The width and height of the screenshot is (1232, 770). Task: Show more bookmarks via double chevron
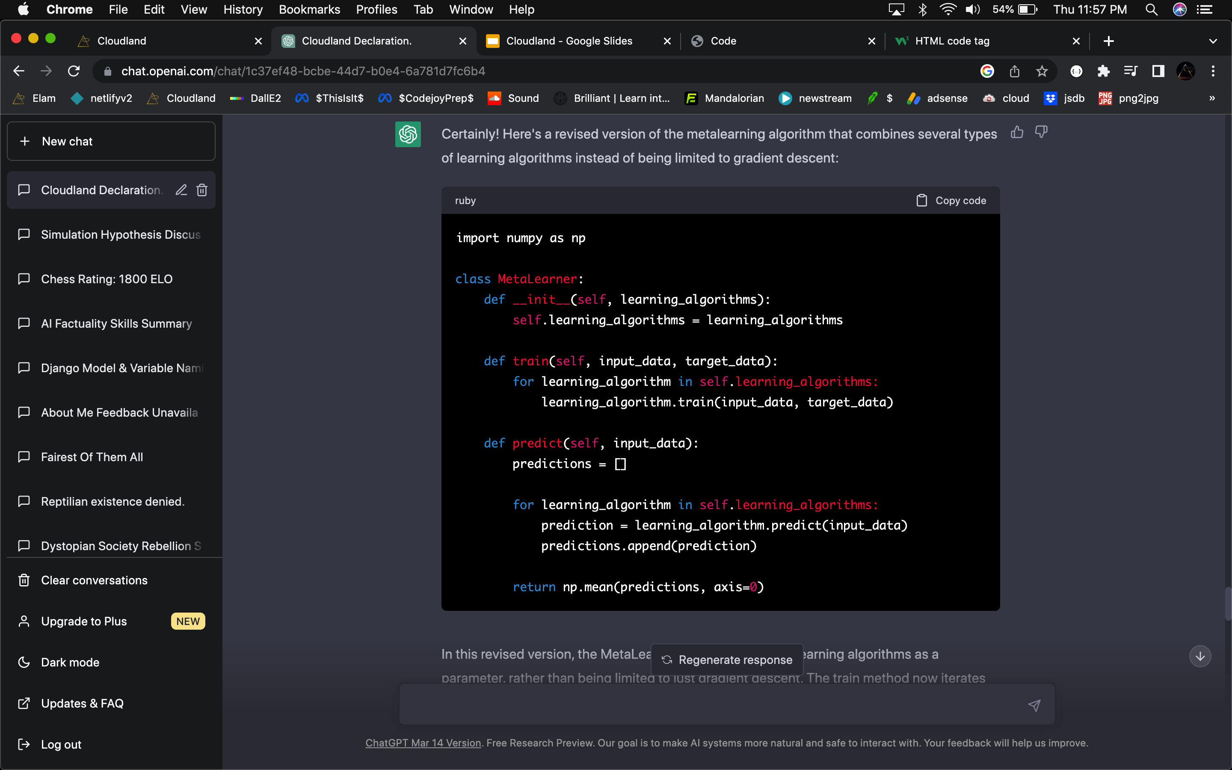click(x=1212, y=98)
